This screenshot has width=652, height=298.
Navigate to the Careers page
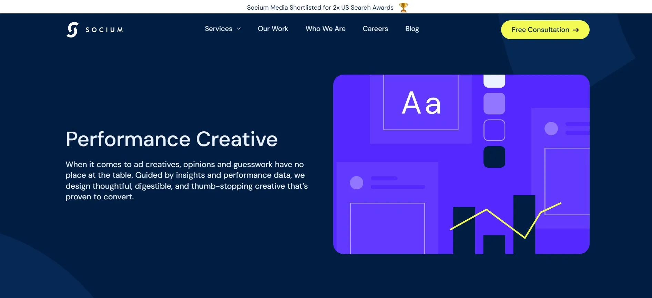(375, 29)
